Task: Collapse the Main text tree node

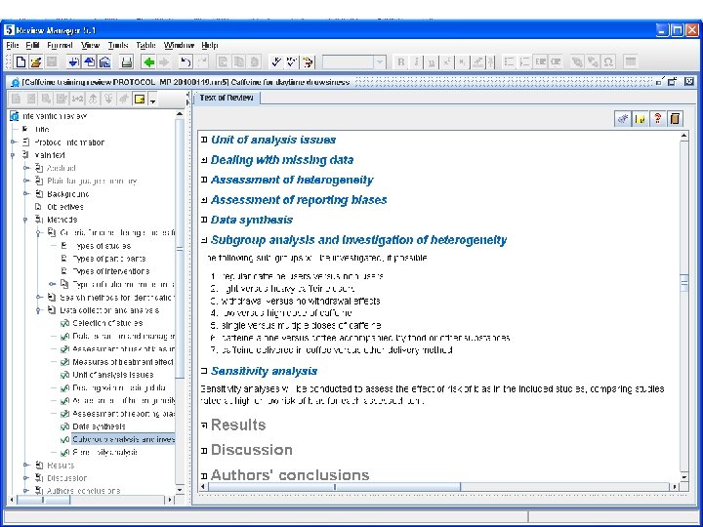Action: tap(14, 155)
